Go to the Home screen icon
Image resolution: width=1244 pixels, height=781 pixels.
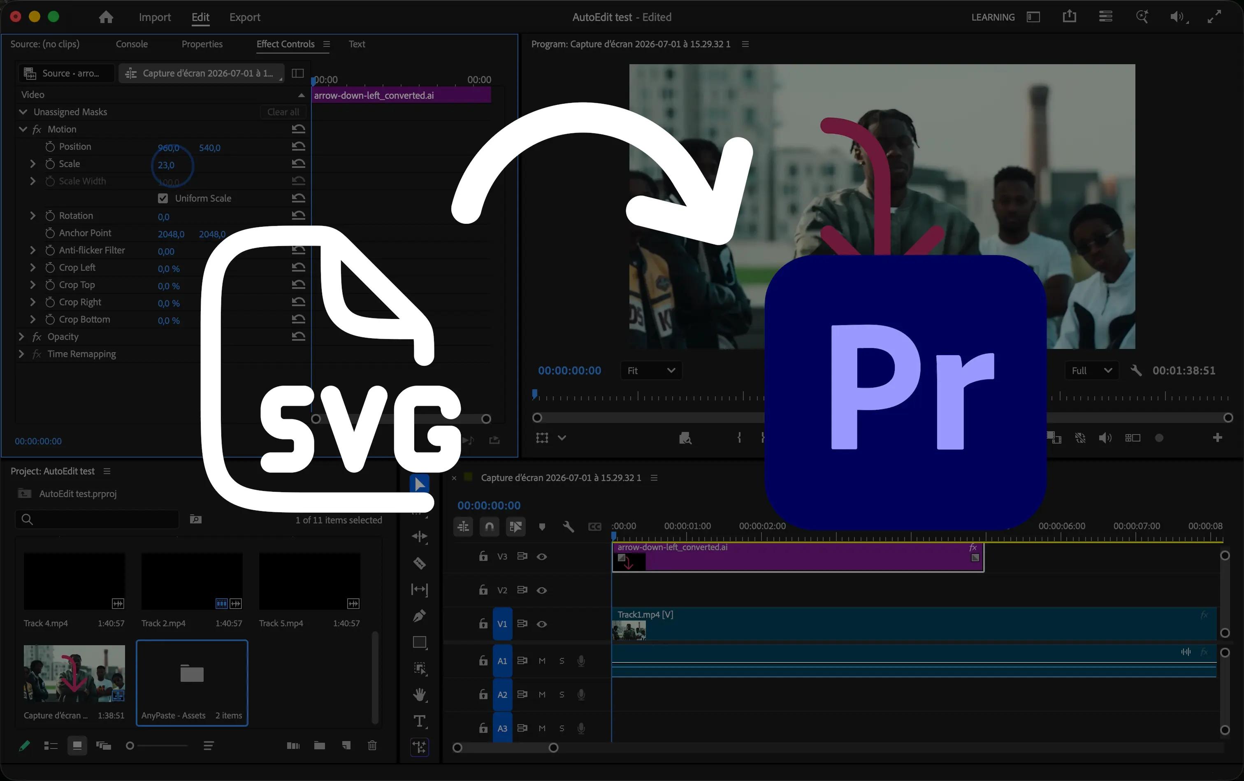coord(106,17)
